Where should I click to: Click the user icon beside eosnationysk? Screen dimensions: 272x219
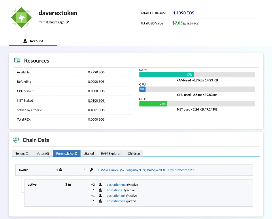(100, 201)
